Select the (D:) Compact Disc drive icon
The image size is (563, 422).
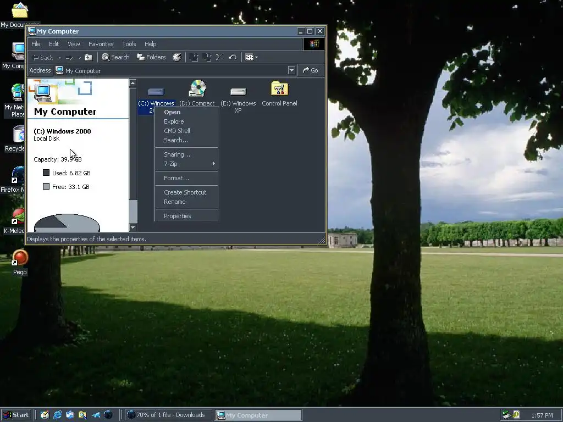click(x=197, y=88)
